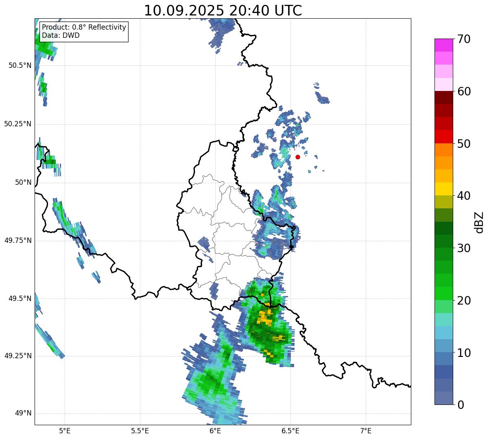
Task: Click the title '10.09.2025 20:40 UTC'
Action: (x=223, y=11)
